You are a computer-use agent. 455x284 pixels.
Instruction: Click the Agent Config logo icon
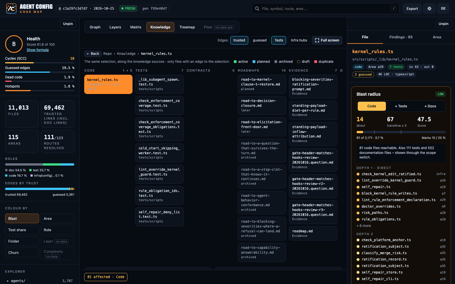[11, 9]
